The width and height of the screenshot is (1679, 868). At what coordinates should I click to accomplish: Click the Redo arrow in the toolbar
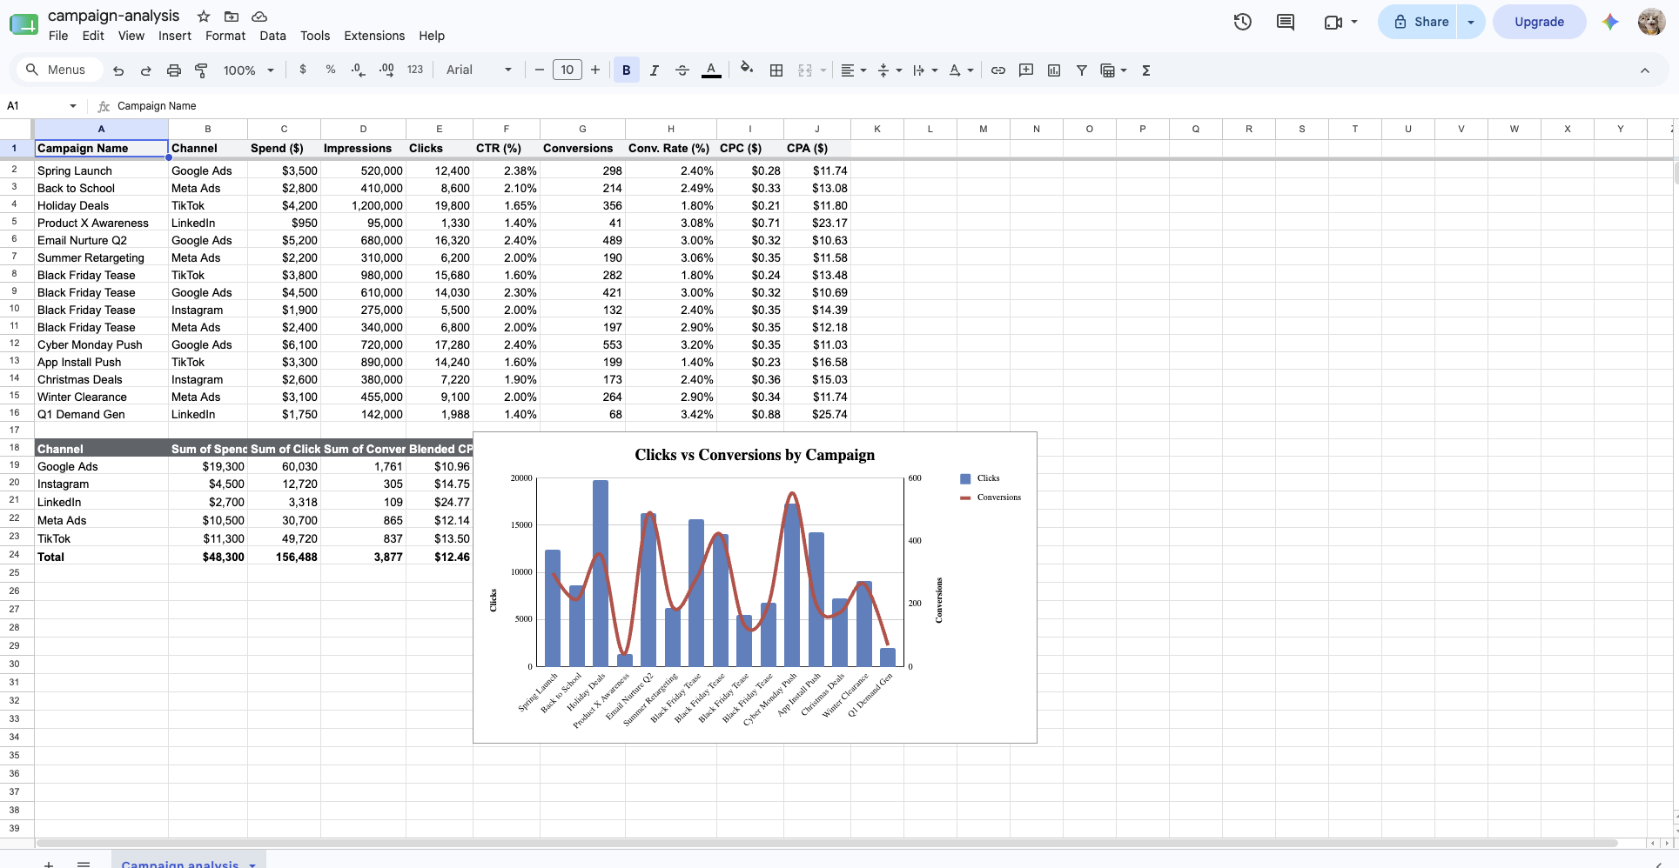[146, 70]
